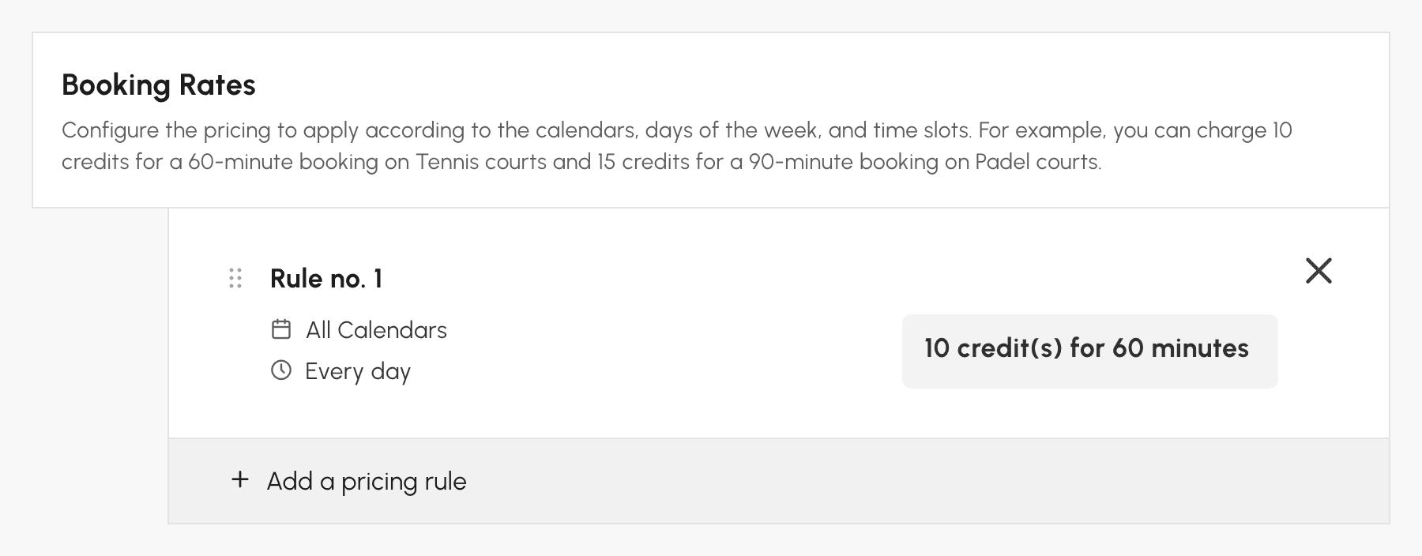Image resolution: width=1422 pixels, height=556 pixels.
Task: Click the calendar icon next to All Calendars
Action: (x=281, y=329)
